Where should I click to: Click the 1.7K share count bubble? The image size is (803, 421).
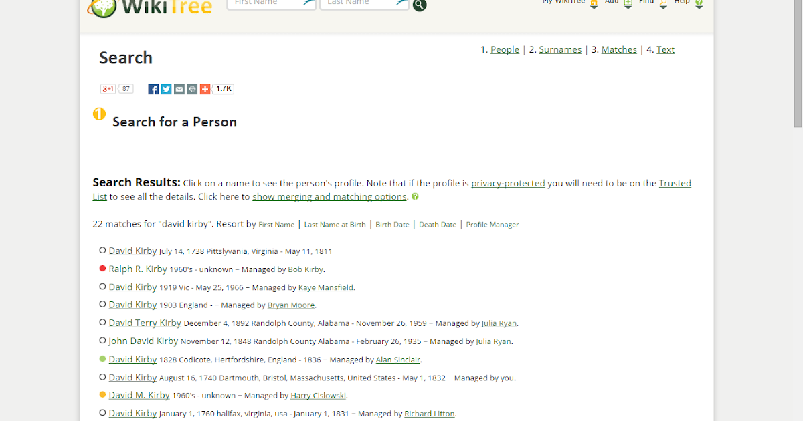point(224,88)
